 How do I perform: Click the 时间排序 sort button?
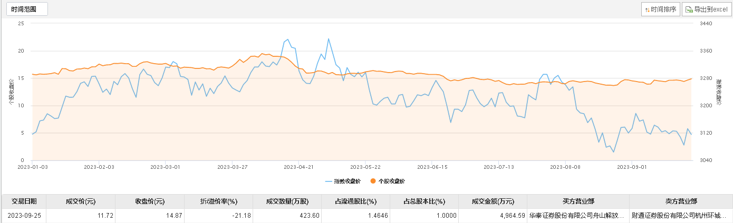(x=660, y=9)
